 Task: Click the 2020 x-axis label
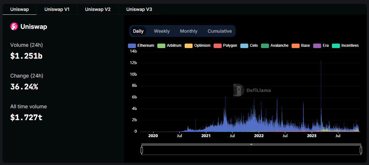(153, 136)
